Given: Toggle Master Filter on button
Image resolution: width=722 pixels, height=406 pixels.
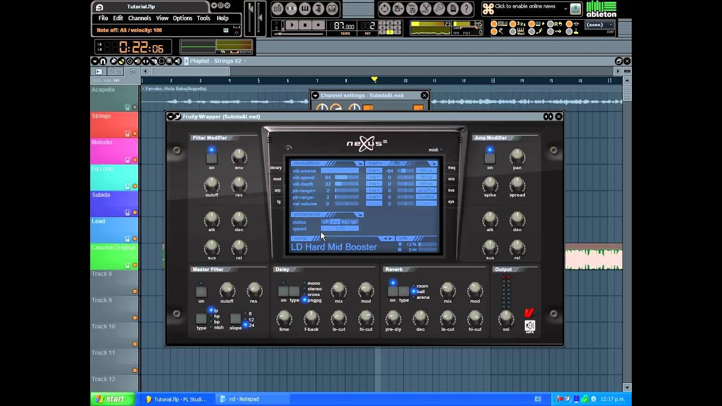Looking at the screenshot, I should (x=201, y=292).
